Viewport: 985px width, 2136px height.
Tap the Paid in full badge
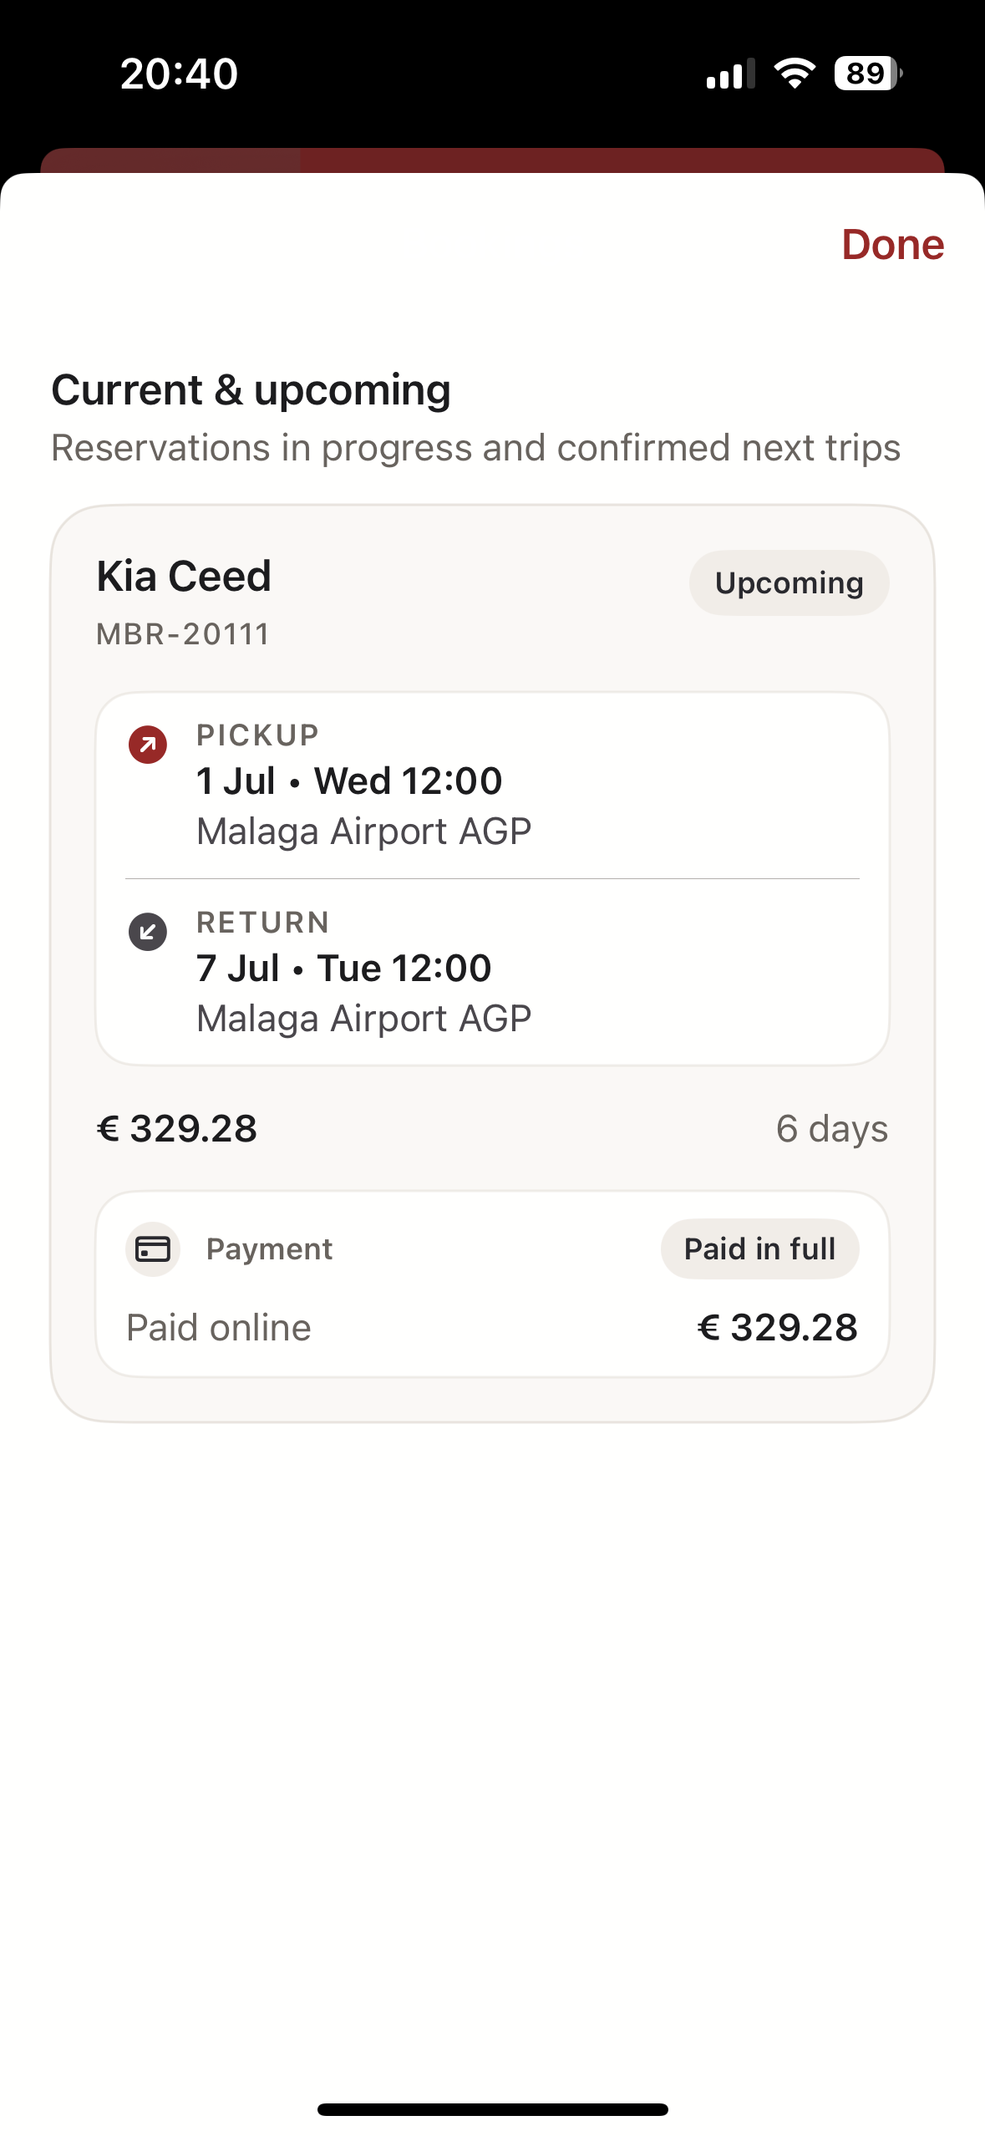[759, 1249]
